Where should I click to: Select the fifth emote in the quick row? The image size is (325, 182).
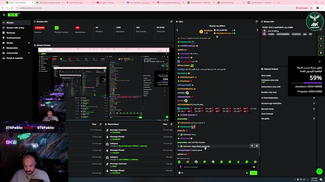click(213, 162)
